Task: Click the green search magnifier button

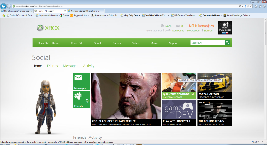Action: (227, 43)
